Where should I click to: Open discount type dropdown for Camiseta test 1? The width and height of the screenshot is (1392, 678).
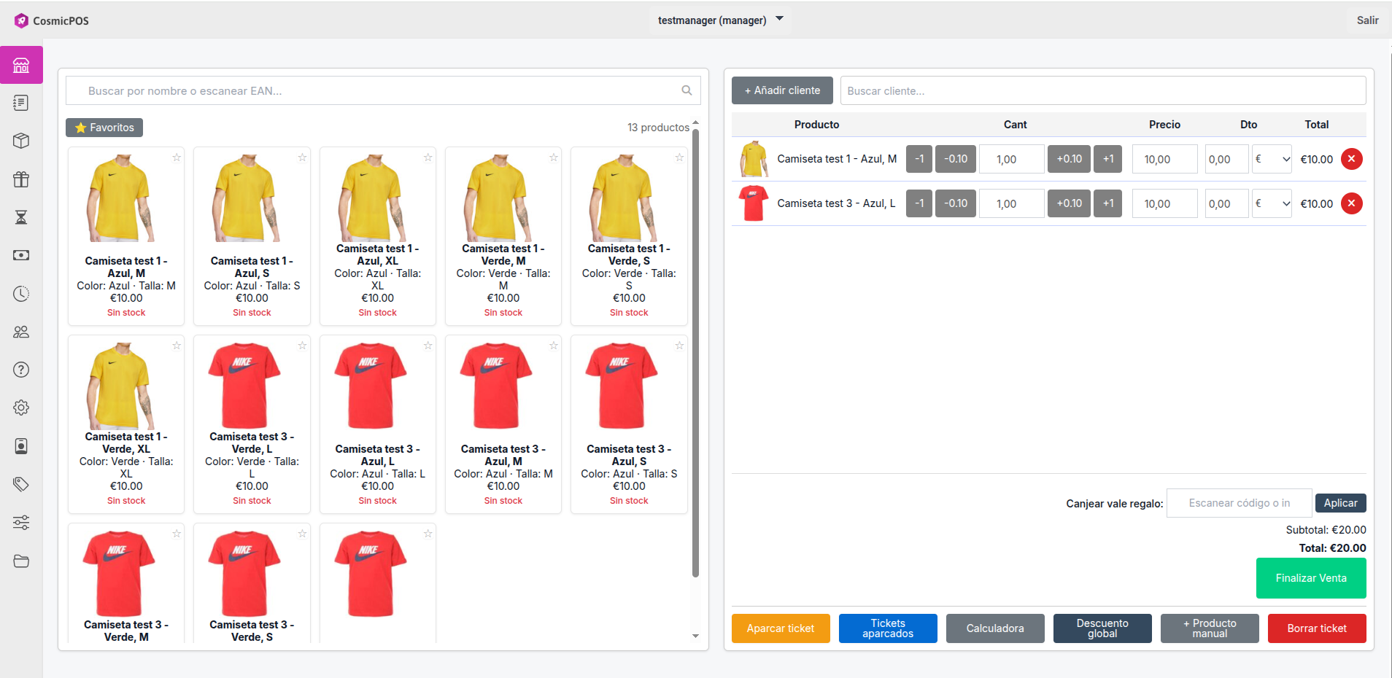pyautogui.click(x=1272, y=159)
